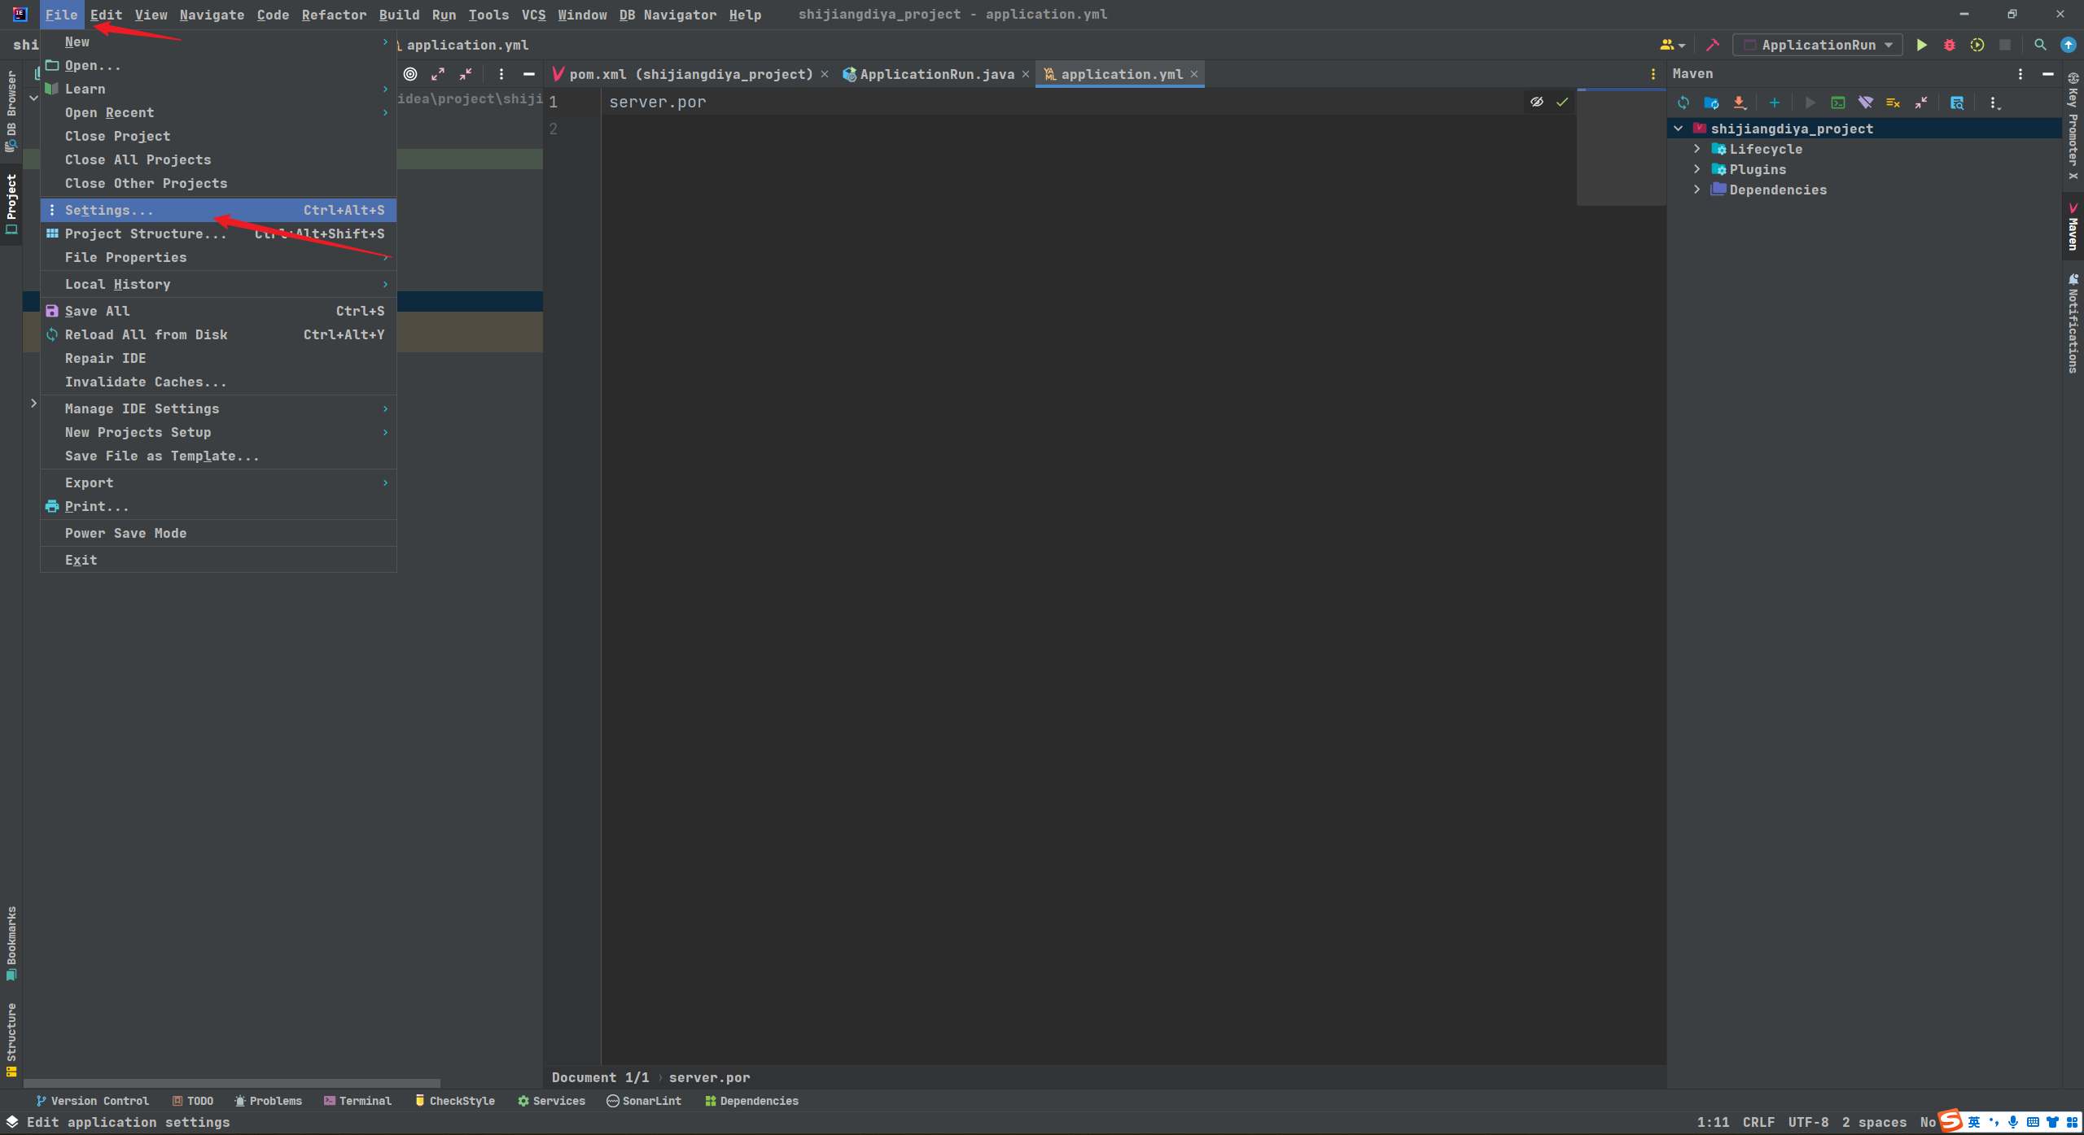Run ApplicationRun with green play icon

pos(1921,45)
